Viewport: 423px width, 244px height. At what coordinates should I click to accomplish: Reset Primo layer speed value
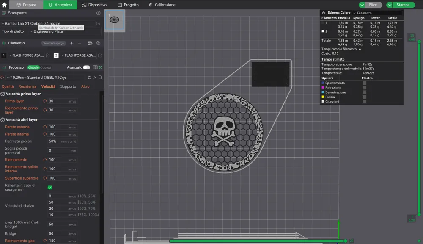[x=45, y=101]
